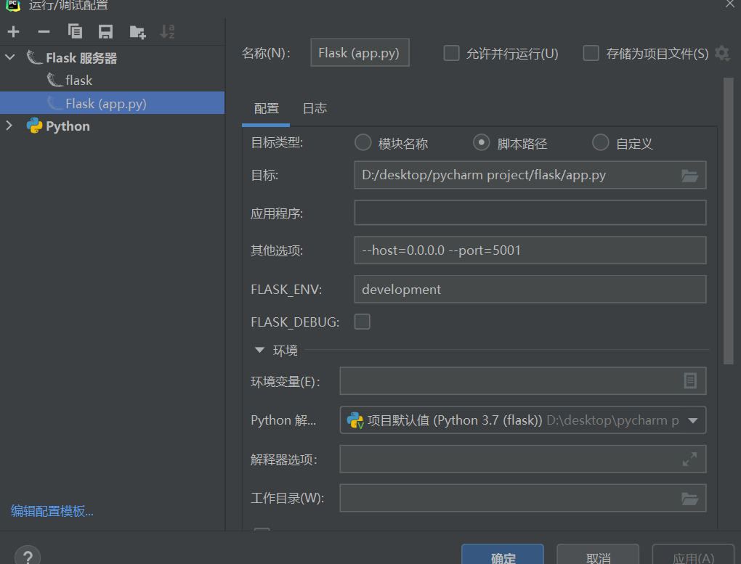Screen dimensions: 741x564
Task: Confirm settings with the 确定 button
Action: (x=502, y=557)
